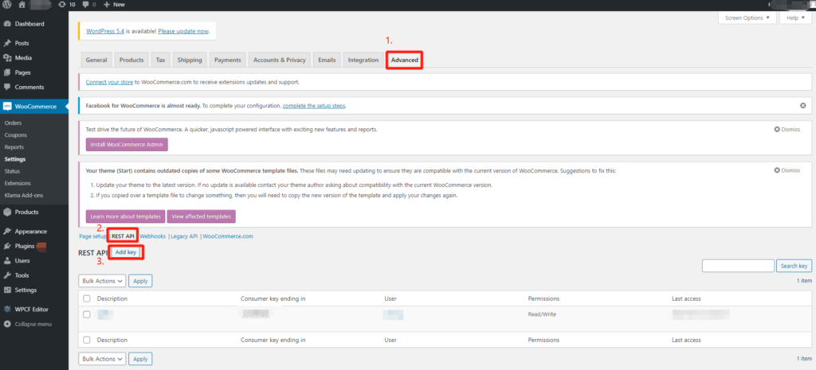Image resolution: width=816 pixels, height=370 pixels.
Task: Switch to the Advanced settings tab
Action: (404, 60)
